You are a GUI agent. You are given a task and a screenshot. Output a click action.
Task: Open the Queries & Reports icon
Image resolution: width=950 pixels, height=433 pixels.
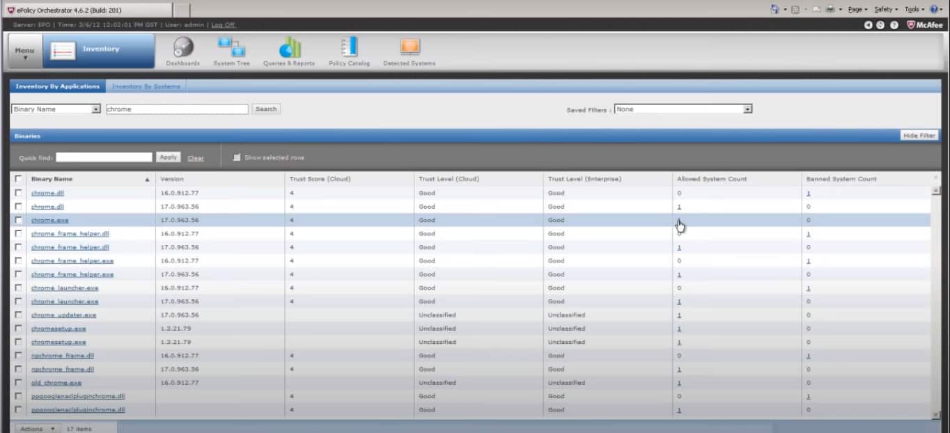[x=289, y=47]
